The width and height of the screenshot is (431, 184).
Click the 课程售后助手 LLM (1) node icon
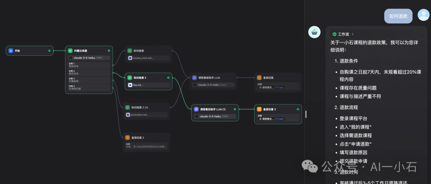pyautogui.click(x=196, y=109)
